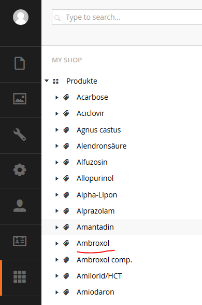The image size is (202, 305).
Task: Collapse the Produkte tree node
Action: 47,81
